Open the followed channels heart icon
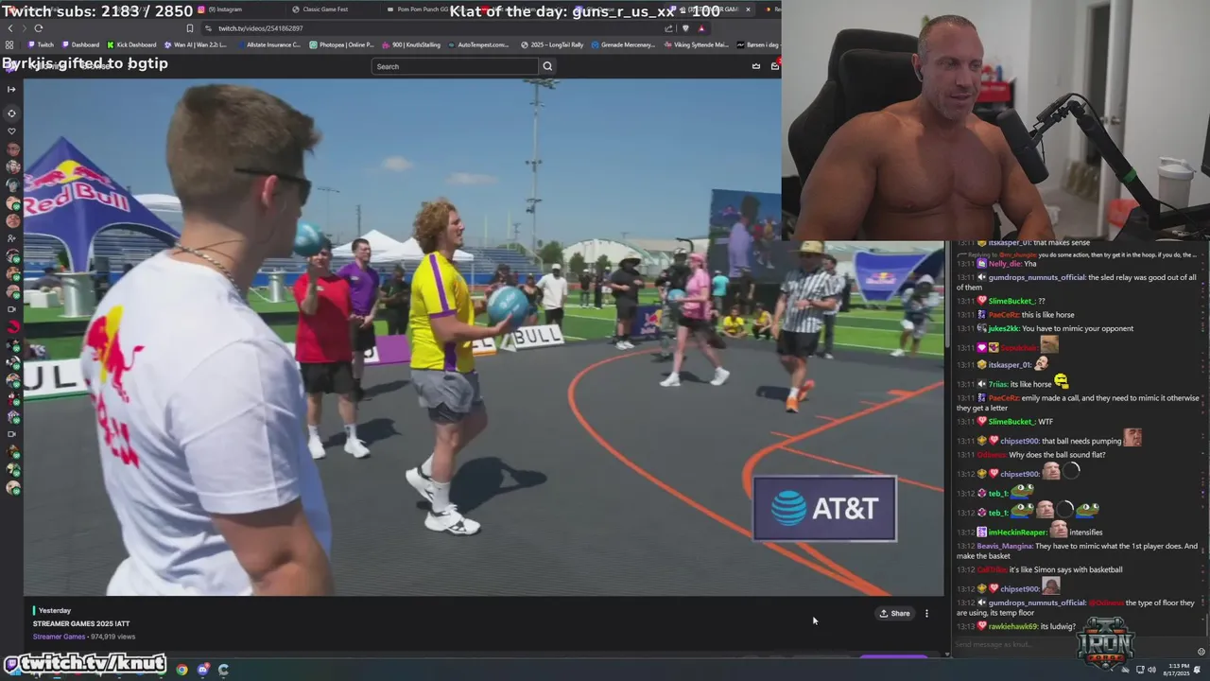1210x681 pixels. 11,131
